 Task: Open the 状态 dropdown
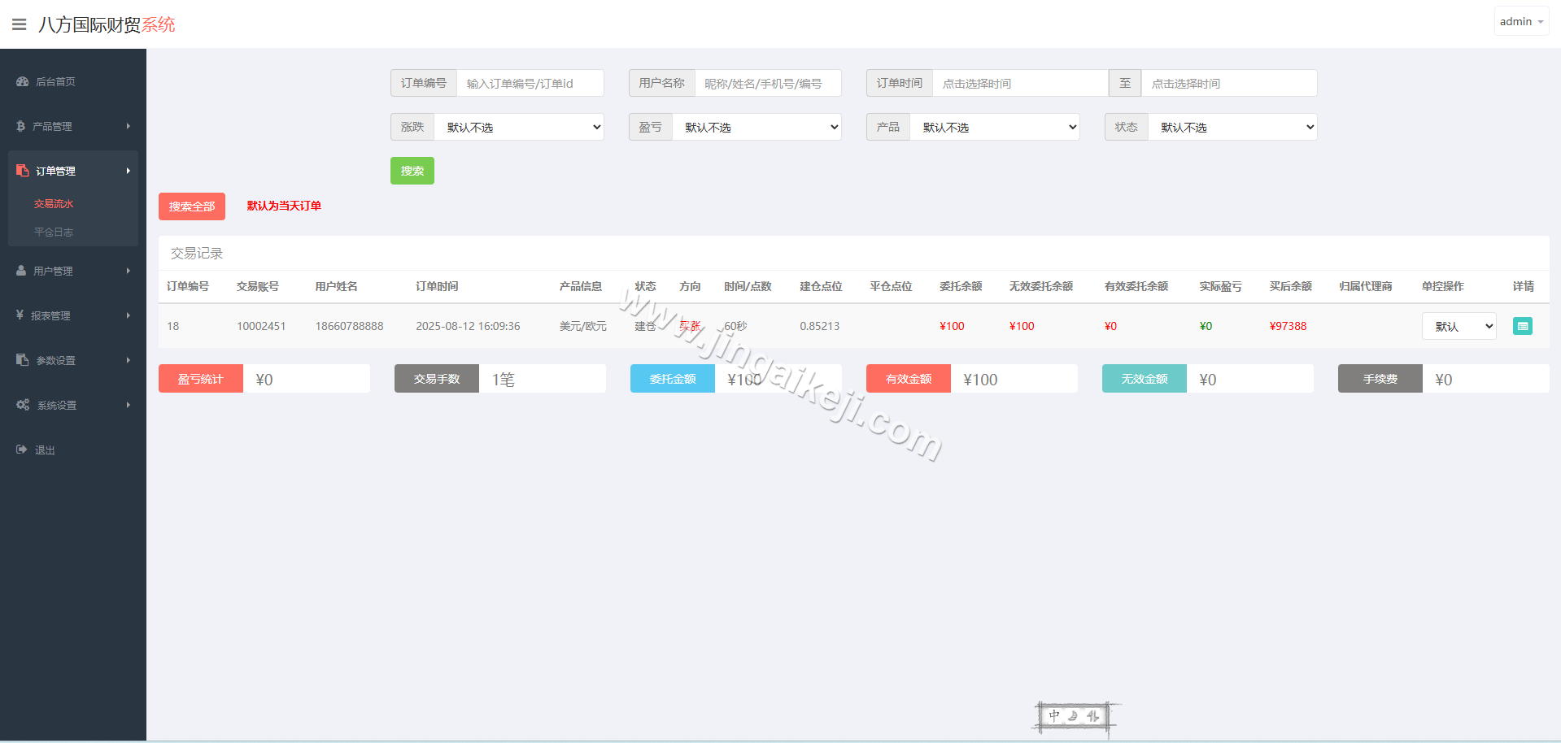pos(1232,127)
